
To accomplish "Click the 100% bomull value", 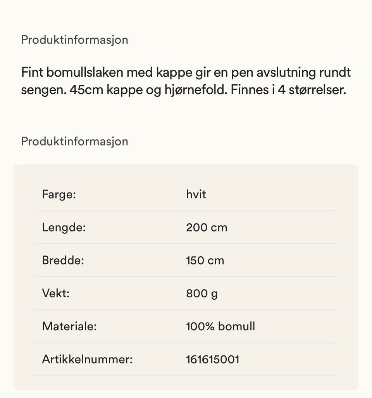I will (x=220, y=326).
